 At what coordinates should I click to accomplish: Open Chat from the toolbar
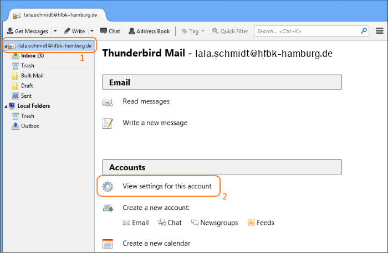(x=110, y=31)
